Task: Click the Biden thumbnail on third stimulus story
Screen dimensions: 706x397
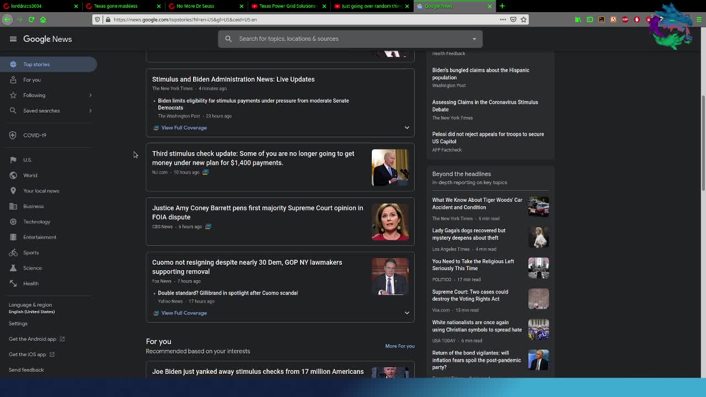Action: coord(390,167)
